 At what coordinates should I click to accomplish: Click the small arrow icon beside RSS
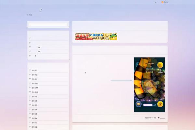(x=155, y=2)
